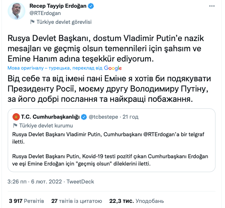Click Erdoğan's profile avatar photo
The height and width of the screenshot is (208, 225).
pyautogui.click(x=16, y=11)
